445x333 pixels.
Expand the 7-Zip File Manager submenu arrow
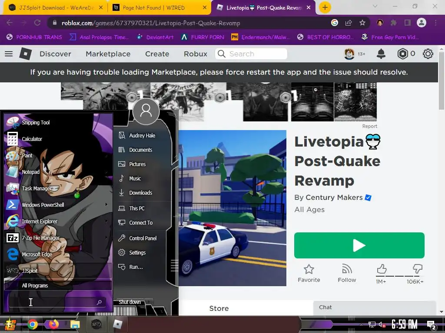coord(106,237)
